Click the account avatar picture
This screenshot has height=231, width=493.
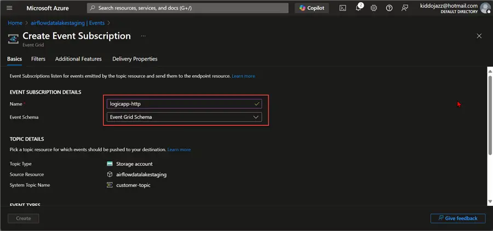485,8
